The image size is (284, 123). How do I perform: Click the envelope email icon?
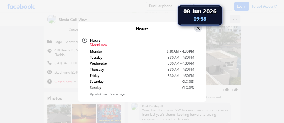pos(50,72)
